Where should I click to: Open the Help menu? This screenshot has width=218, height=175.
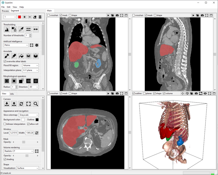[22, 7]
